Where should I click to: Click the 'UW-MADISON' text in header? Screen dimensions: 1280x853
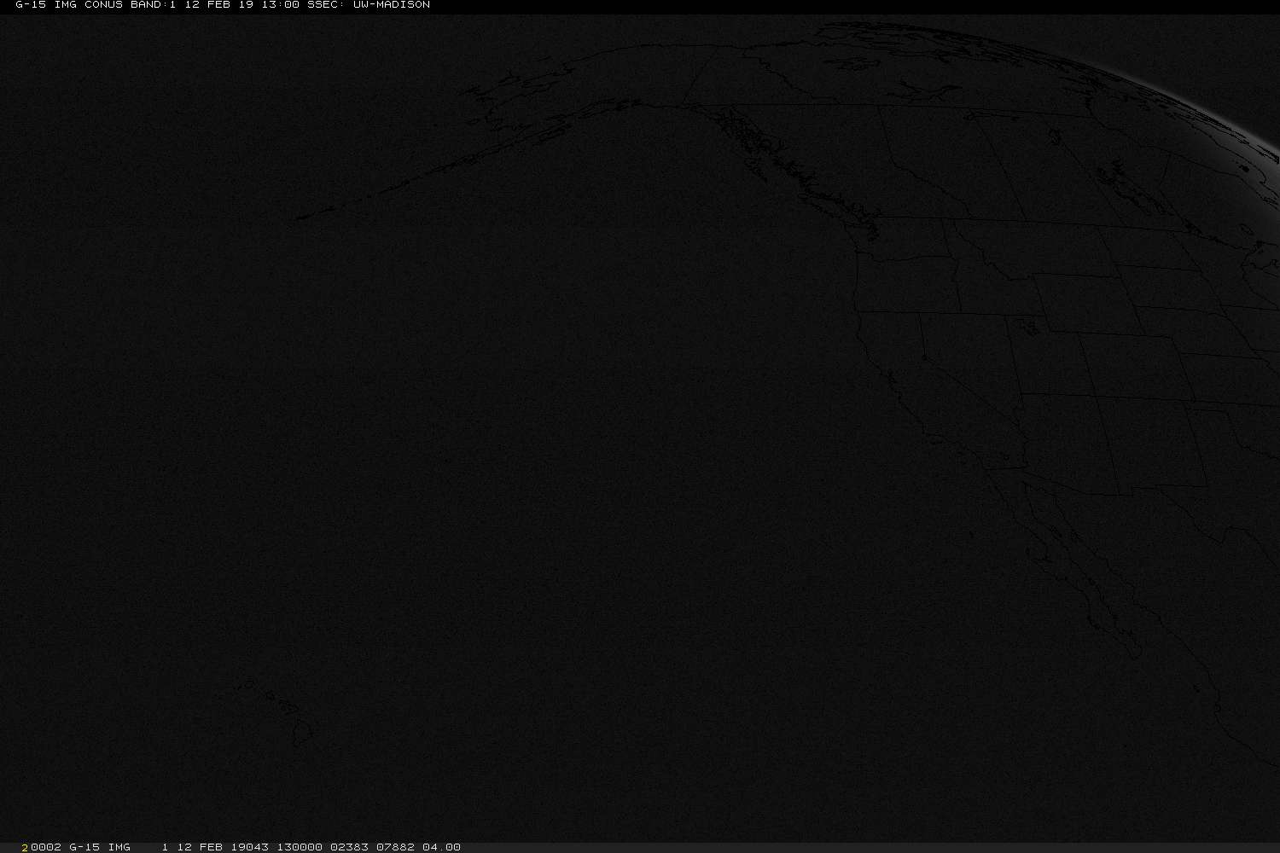[x=391, y=5]
